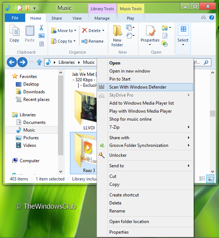Click the Up one level arrow
219x238 pixels.
coord(39,62)
